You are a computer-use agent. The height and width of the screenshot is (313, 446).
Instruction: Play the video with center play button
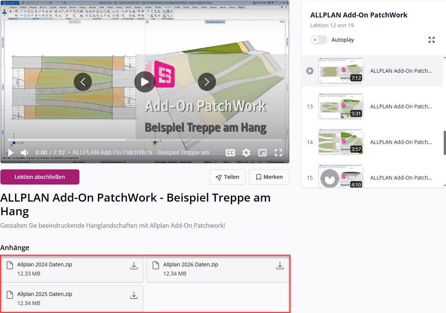(145, 81)
